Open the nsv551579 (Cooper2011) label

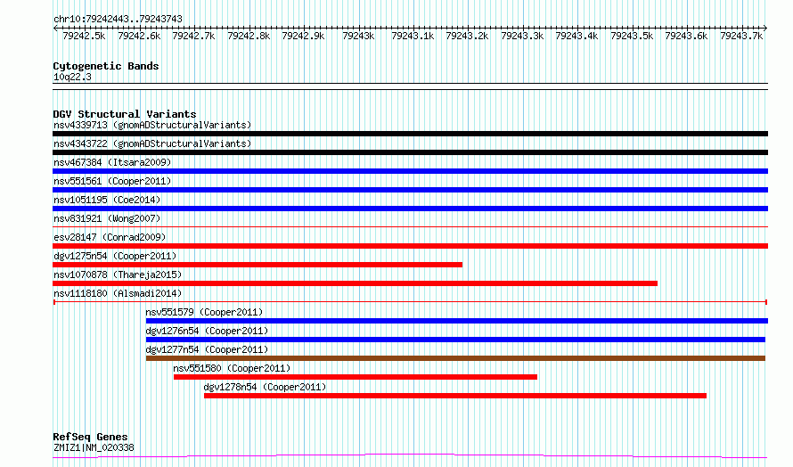(x=204, y=312)
